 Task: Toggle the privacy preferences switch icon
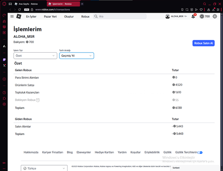tap(200, 153)
